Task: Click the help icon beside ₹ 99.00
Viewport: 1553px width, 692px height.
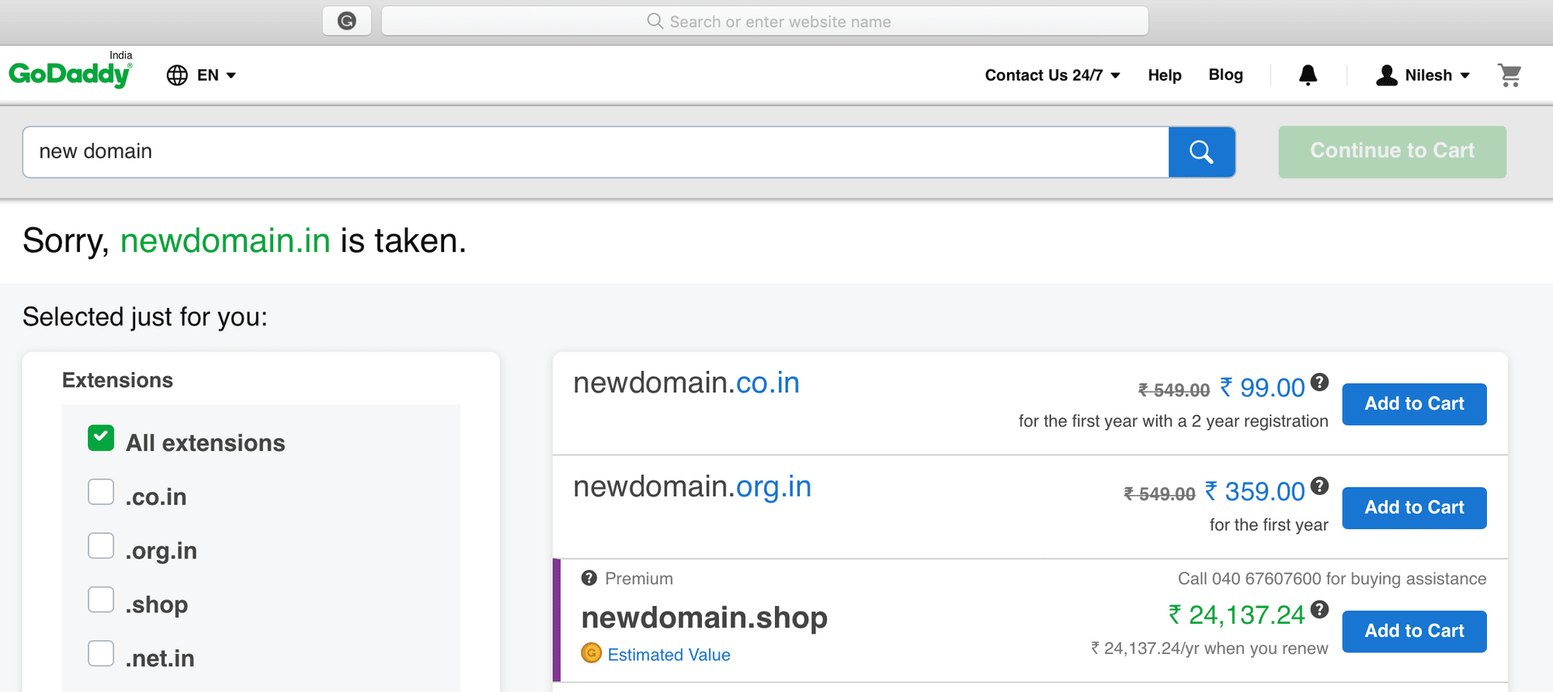Action: tap(1319, 382)
